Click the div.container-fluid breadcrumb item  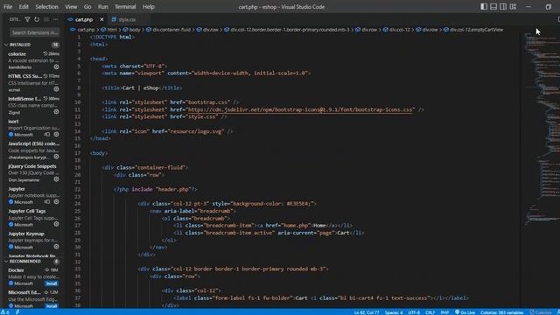coord(171,30)
